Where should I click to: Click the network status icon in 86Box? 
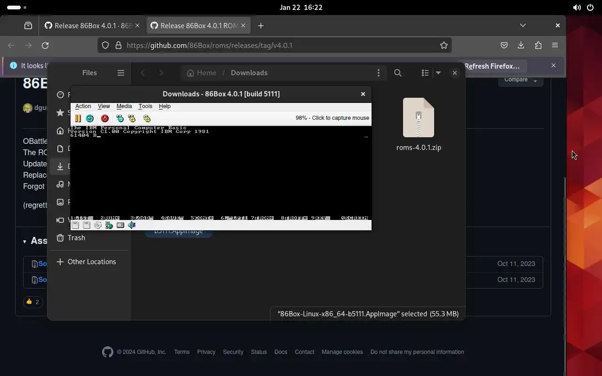(x=109, y=225)
